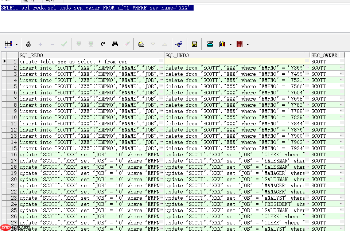Select row number 1 header

(x=12, y=62)
